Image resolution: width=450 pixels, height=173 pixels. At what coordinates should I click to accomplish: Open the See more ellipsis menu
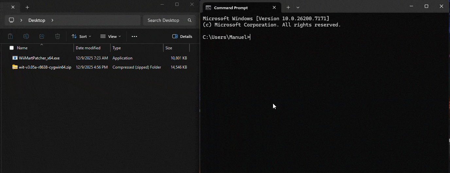pyautogui.click(x=134, y=37)
